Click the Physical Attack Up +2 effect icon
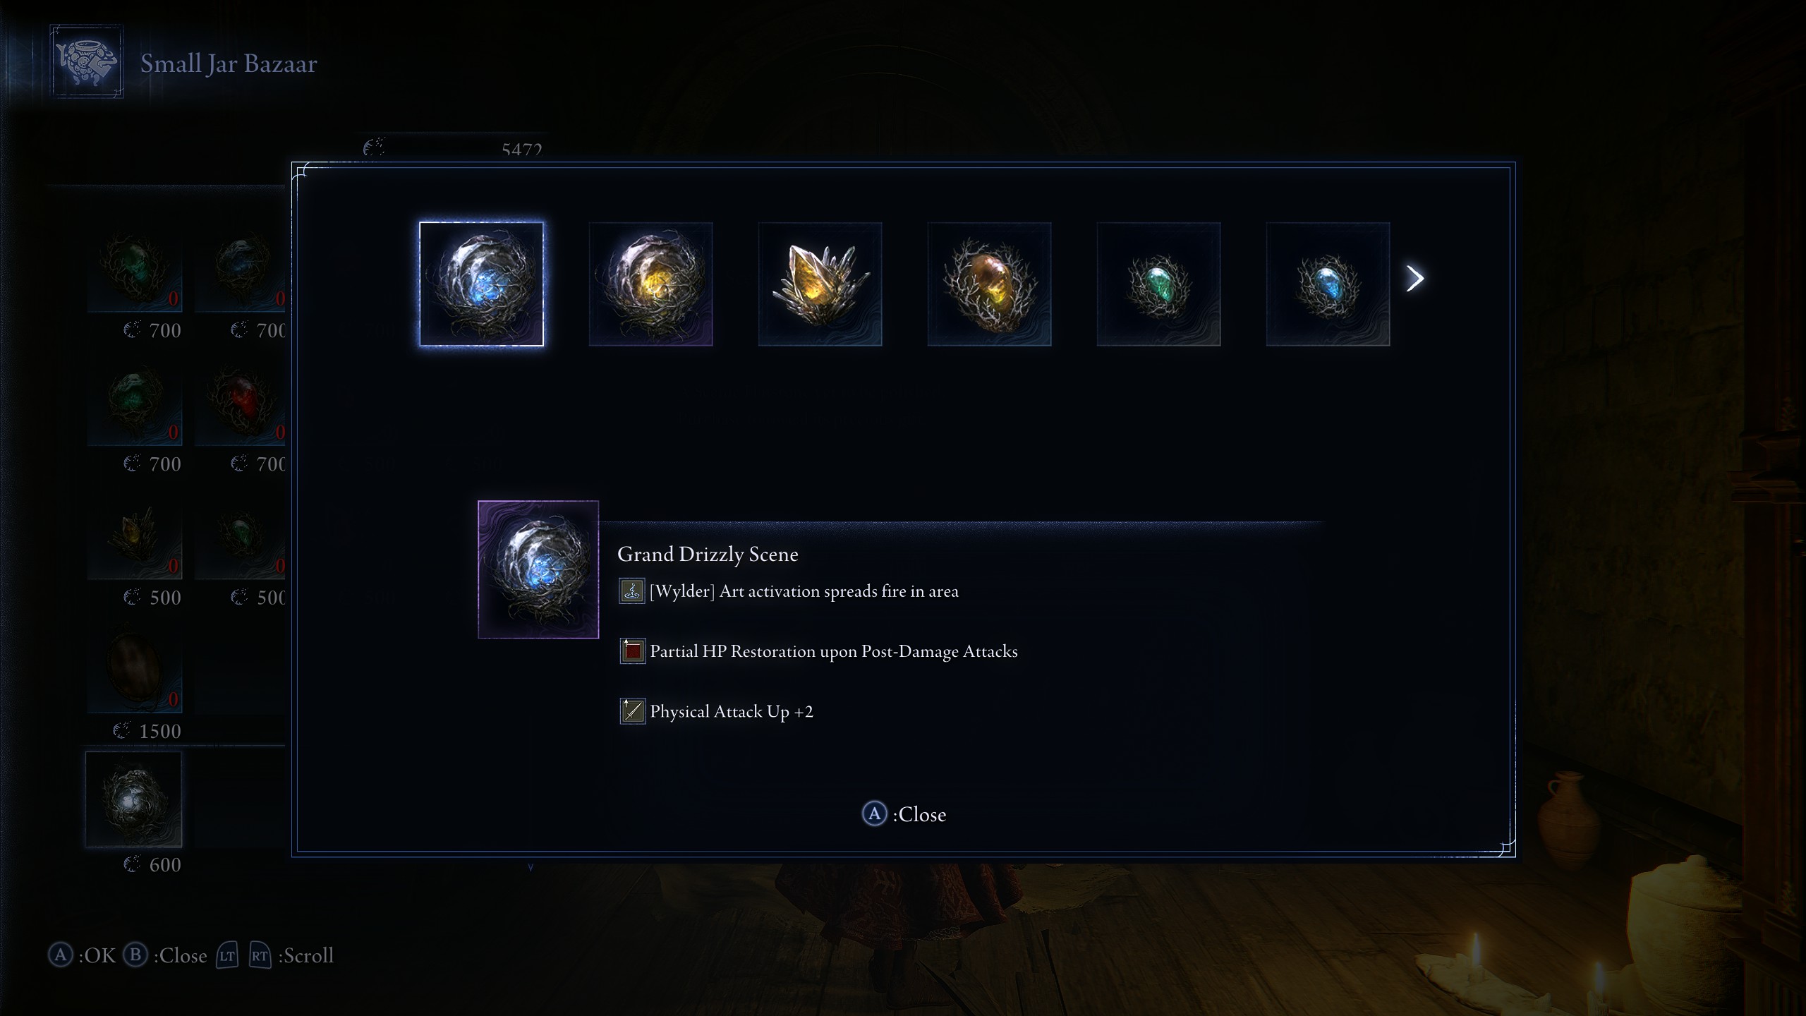The height and width of the screenshot is (1016, 1806). coord(632,711)
